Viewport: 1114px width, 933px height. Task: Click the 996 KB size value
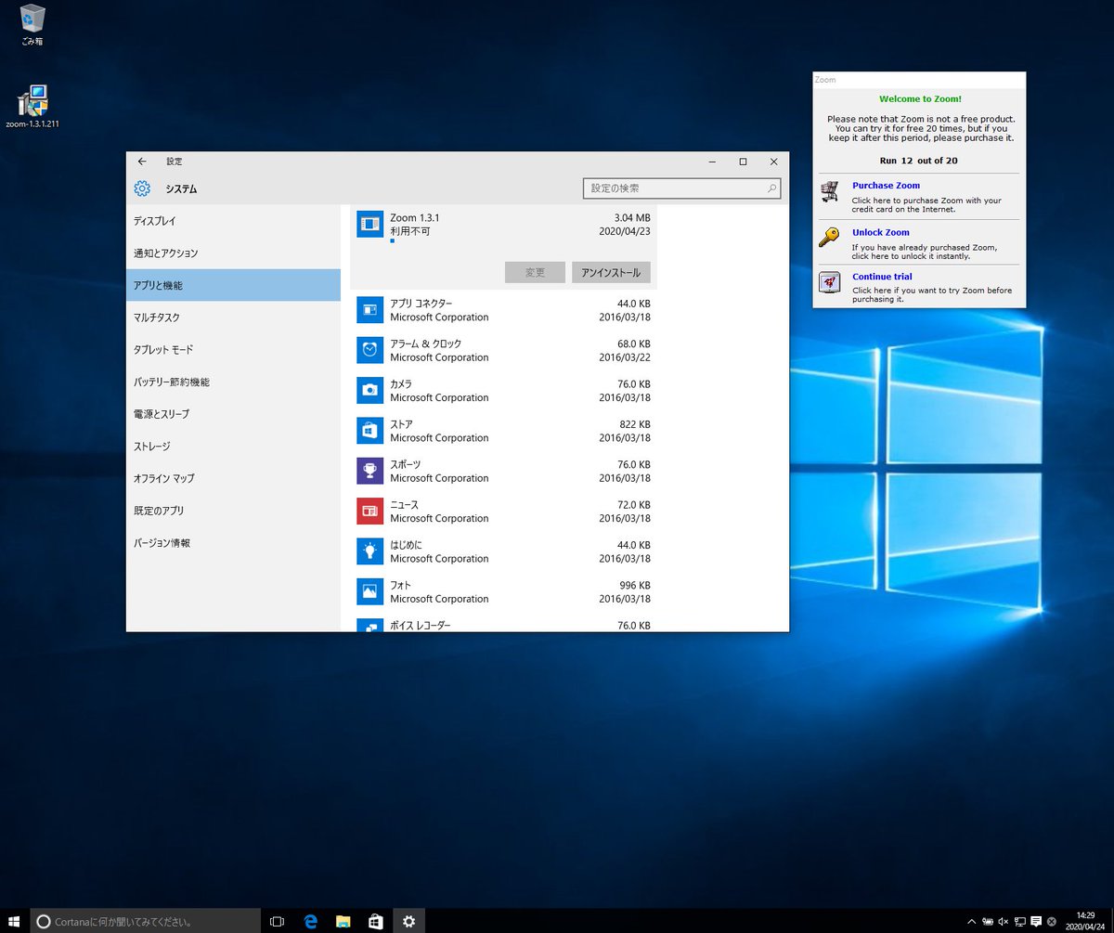coord(635,586)
